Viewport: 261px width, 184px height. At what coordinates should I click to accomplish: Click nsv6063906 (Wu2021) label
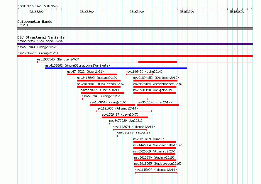[133, 133]
